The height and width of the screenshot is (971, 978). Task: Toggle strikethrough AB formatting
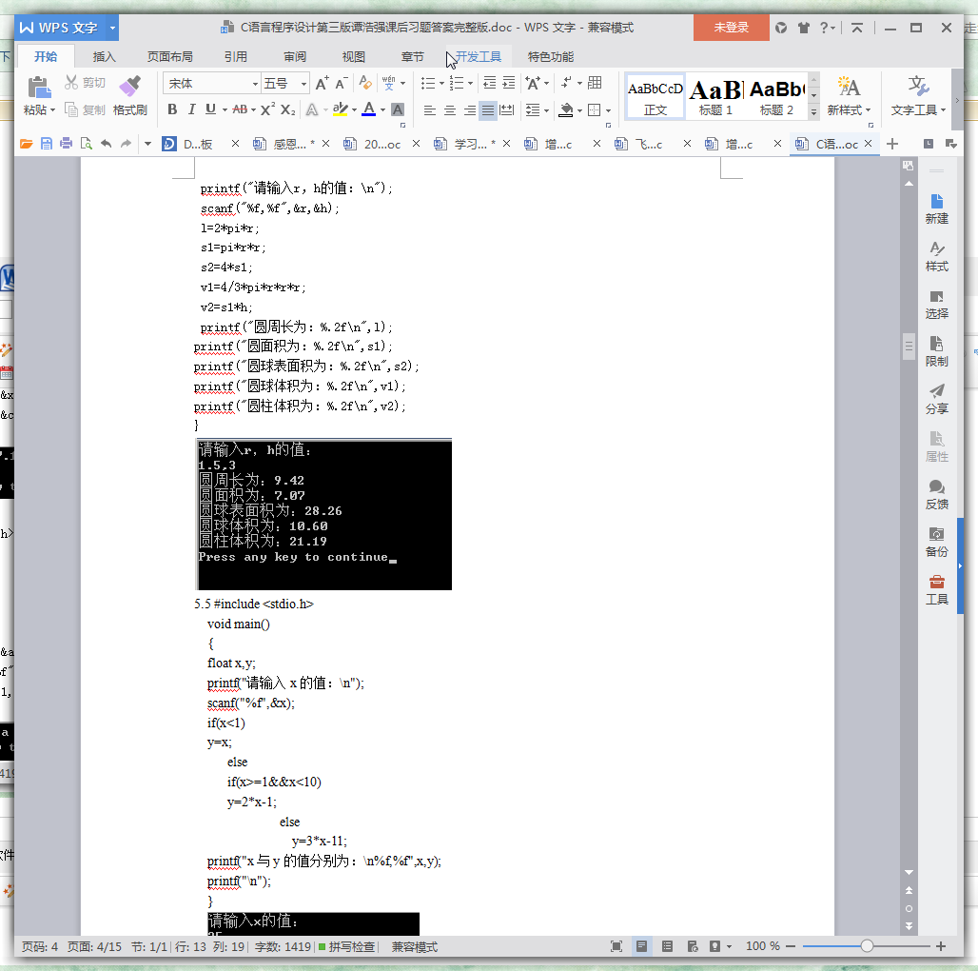240,109
